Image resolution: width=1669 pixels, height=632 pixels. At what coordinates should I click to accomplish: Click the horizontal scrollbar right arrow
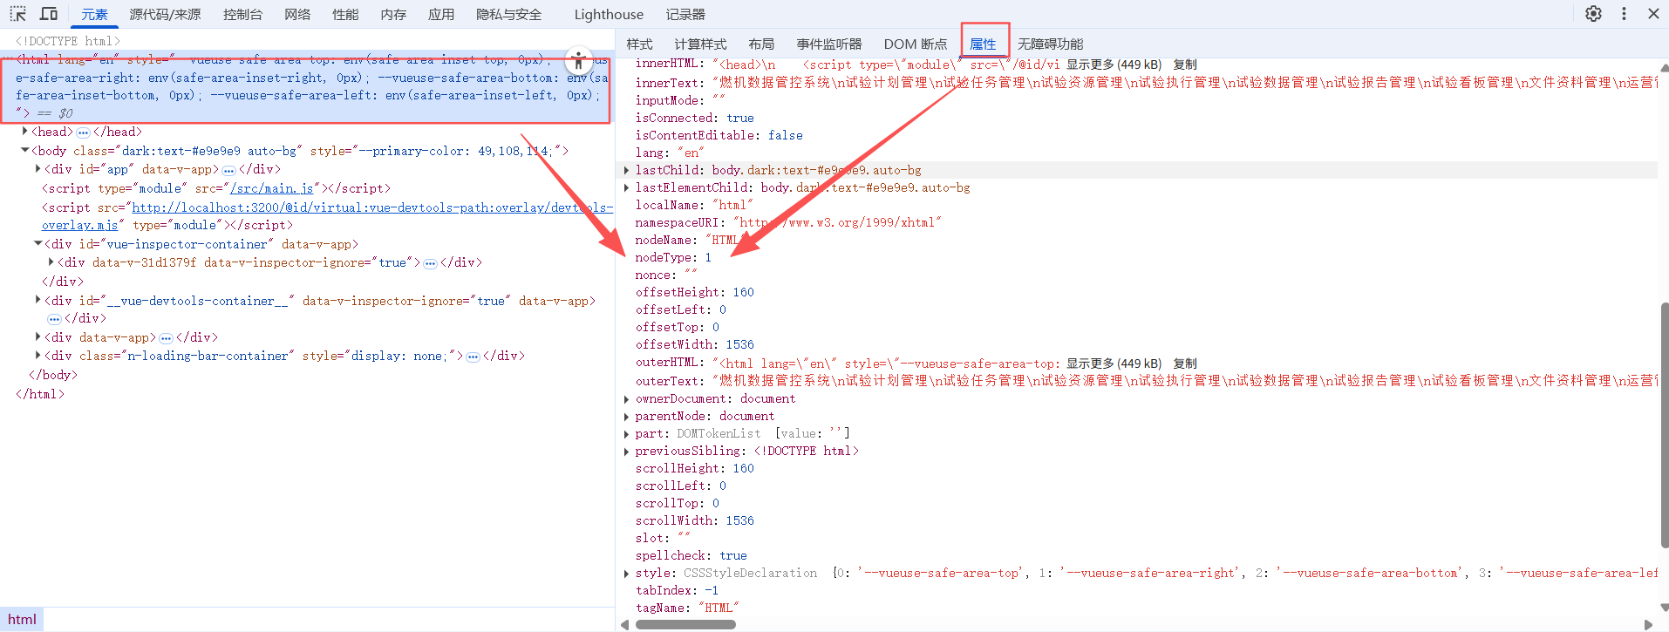[1648, 624]
